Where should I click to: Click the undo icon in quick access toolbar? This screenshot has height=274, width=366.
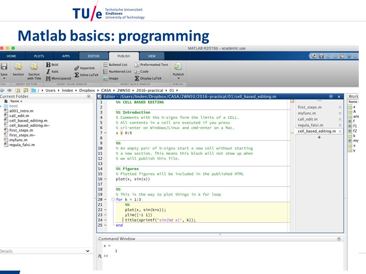tap(349, 56)
